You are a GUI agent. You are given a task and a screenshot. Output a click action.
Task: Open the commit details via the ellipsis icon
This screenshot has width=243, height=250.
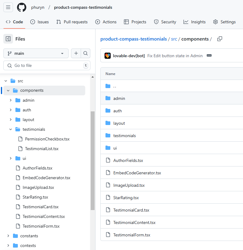pyautogui.click(x=209, y=56)
